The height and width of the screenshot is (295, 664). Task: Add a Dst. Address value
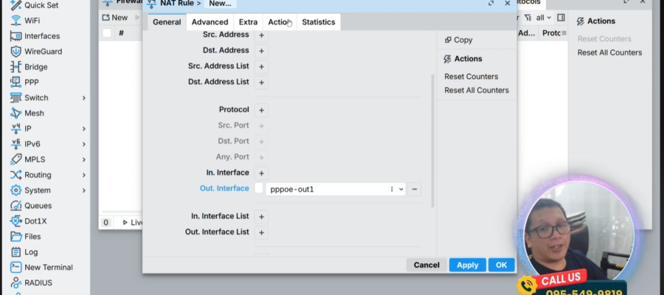tap(261, 51)
